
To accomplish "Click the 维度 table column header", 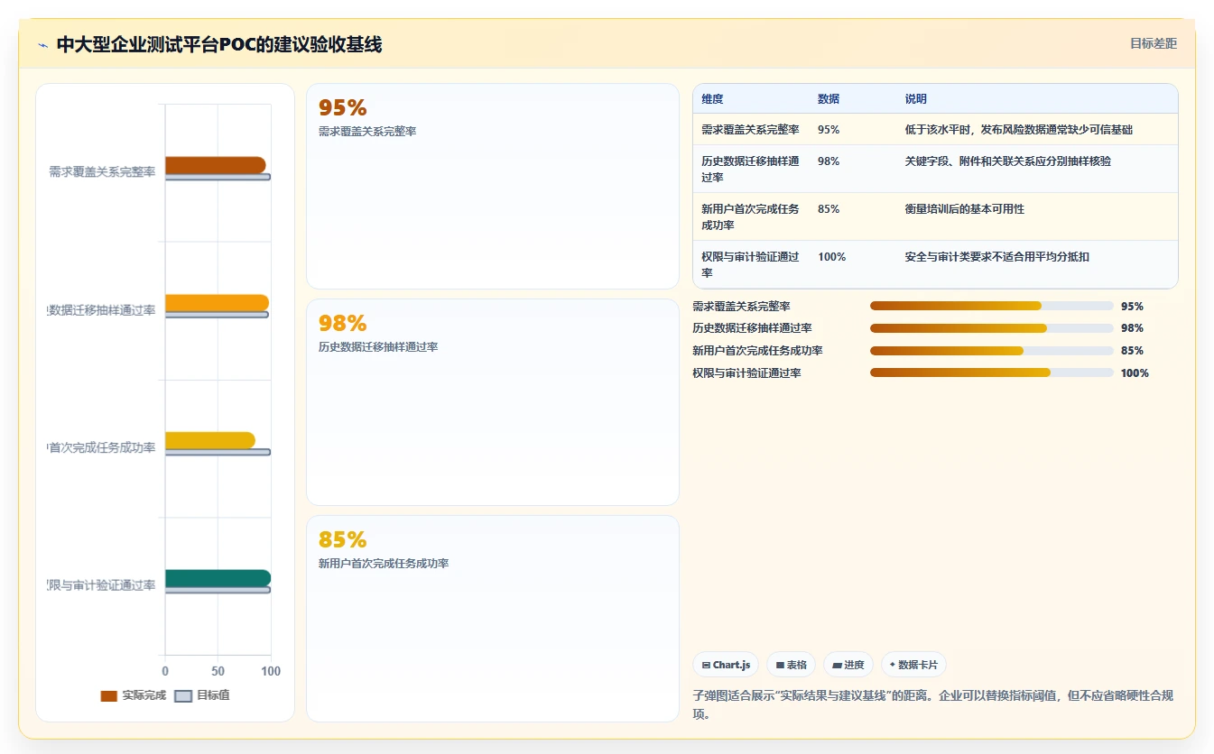I will pos(712,99).
